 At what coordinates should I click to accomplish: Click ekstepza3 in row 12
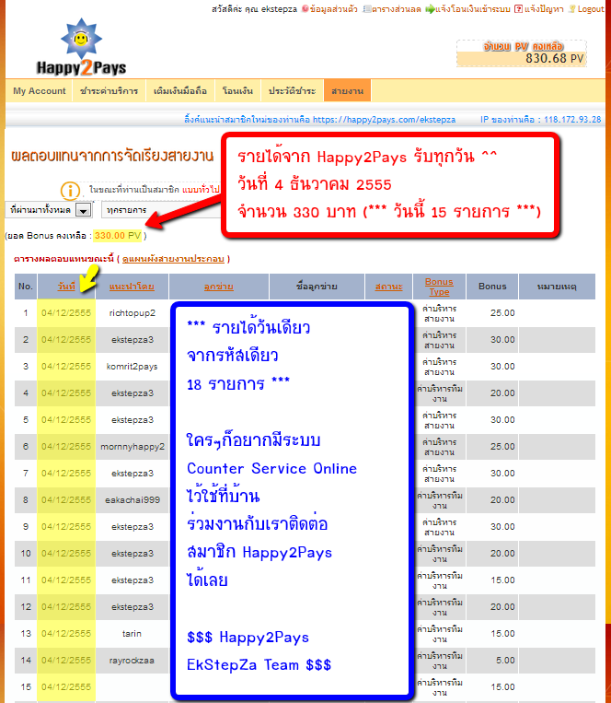click(x=133, y=607)
